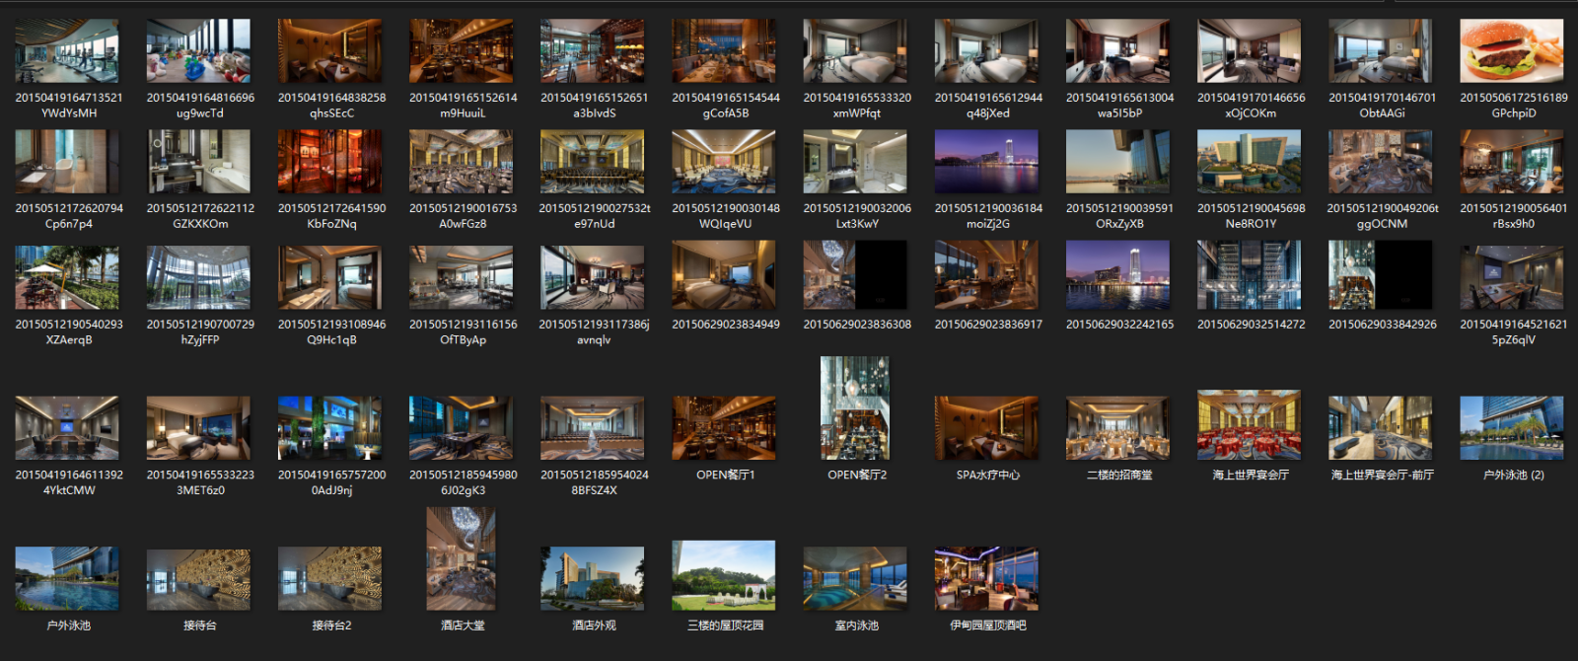The image size is (1578, 661).
Task: Select the meeting room thumbnail ending 5pZ6qlV
Action: pos(1512,277)
